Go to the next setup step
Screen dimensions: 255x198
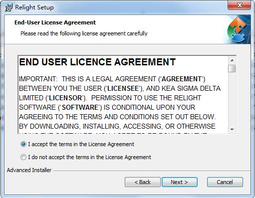point(180,182)
